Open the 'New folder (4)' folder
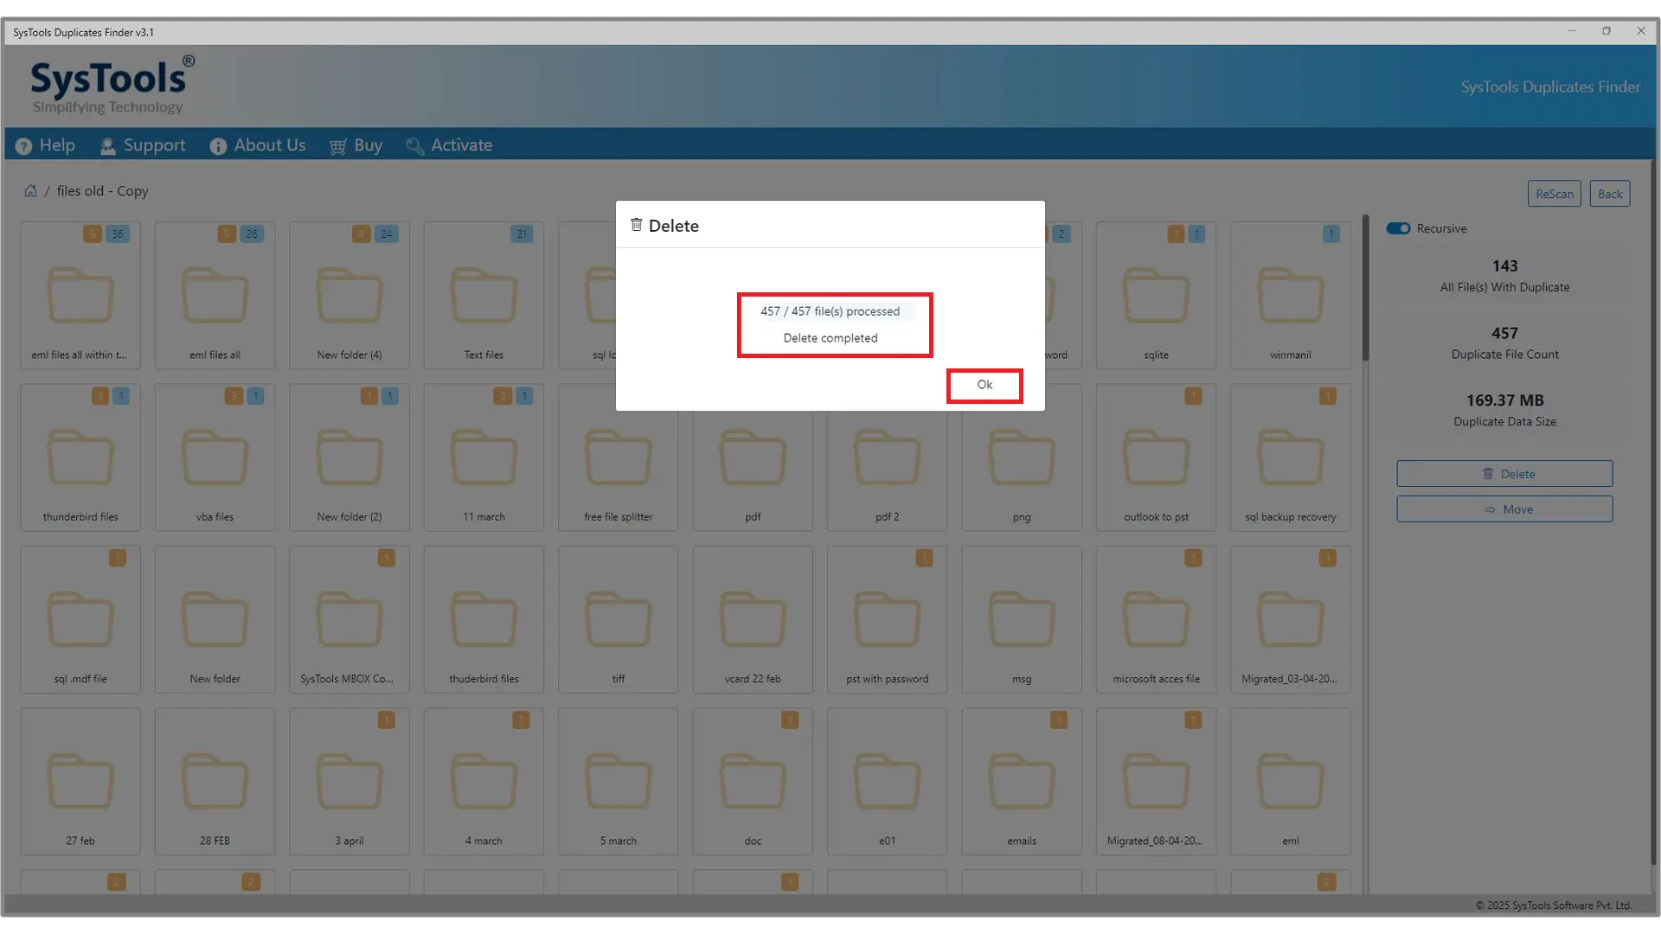Screen dimensions: 1661x934 point(350,296)
